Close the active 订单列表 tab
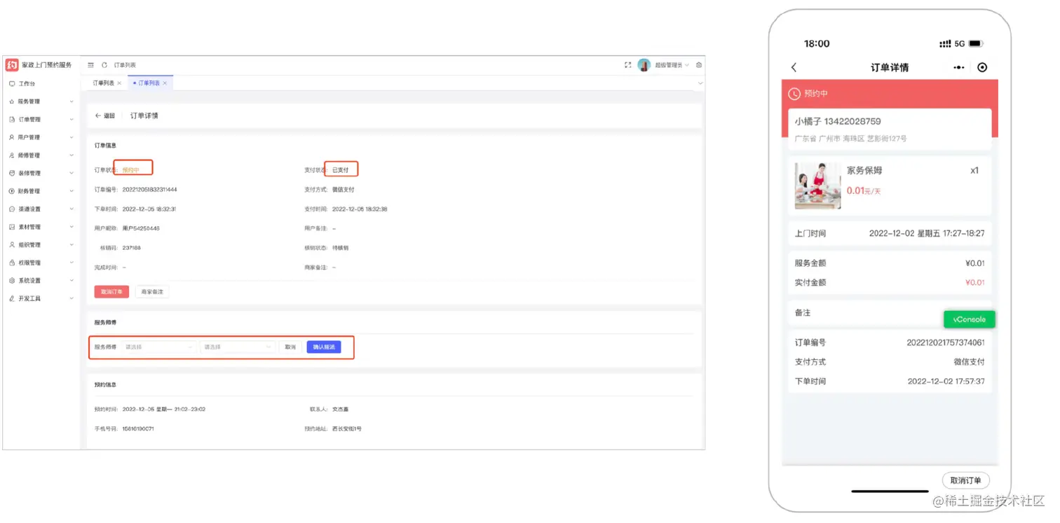The width and height of the screenshot is (1060, 523). 165,83
